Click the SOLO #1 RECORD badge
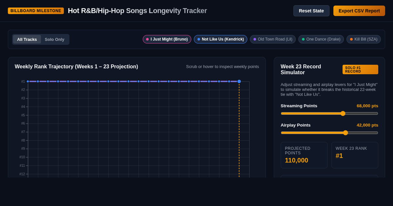The height and width of the screenshot is (206, 393). tap(360, 70)
